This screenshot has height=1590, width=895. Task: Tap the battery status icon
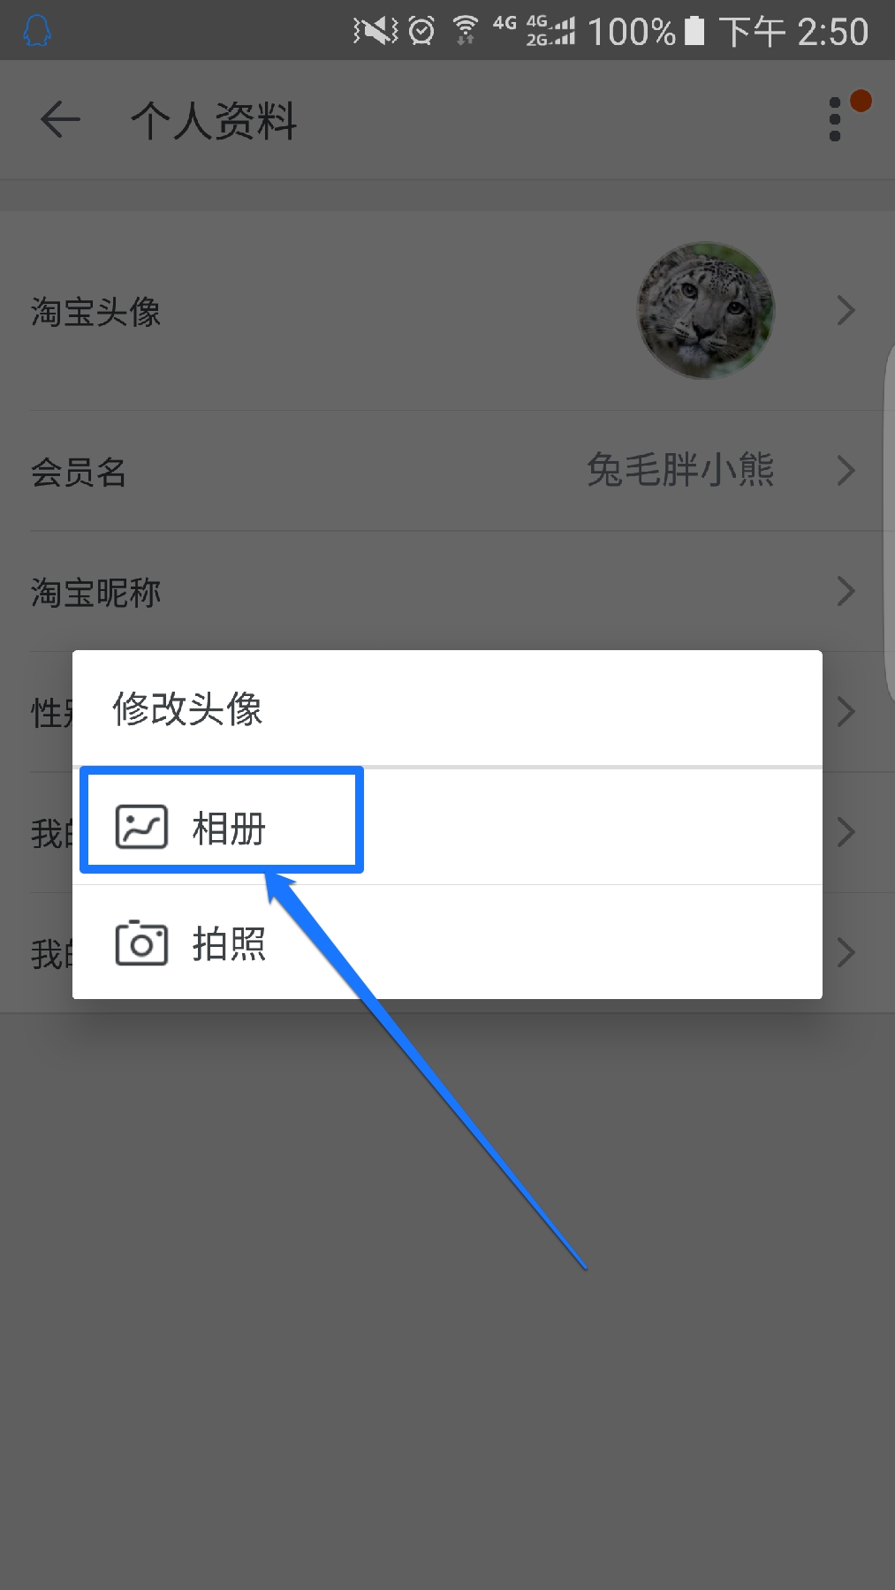pyautogui.click(x=695, y=31)
